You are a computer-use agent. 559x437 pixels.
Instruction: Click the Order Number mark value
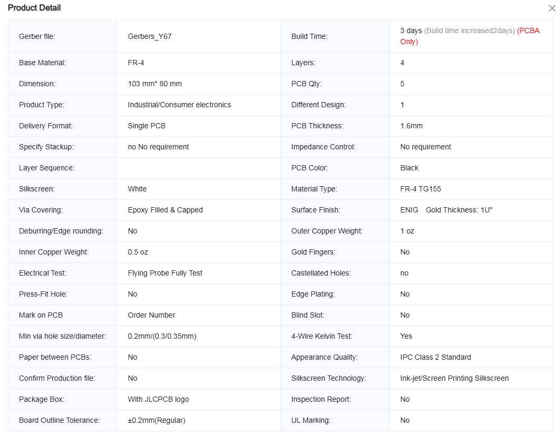pos(152,315)
